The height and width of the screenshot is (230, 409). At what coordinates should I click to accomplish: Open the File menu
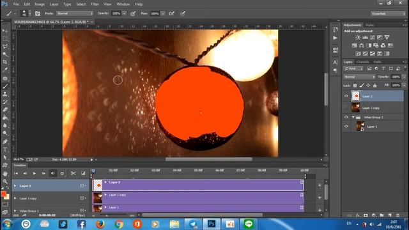pyautogui.click(x=16, y=4)
